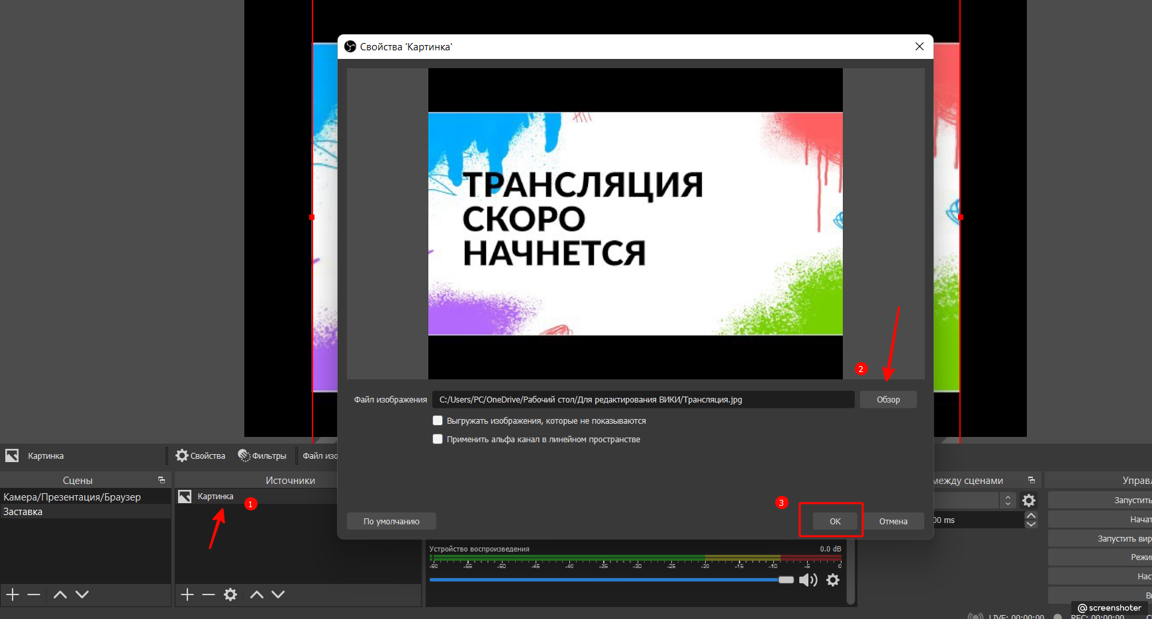The image size is (1152, 619).
Task: Toggle alpha channel in linear space checkbox
Action: coord(438,440)
